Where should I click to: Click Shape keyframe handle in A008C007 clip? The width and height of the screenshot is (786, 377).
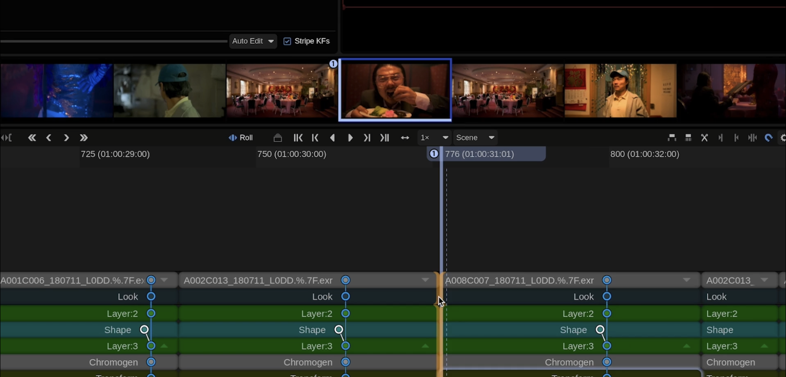coord(600,330)
